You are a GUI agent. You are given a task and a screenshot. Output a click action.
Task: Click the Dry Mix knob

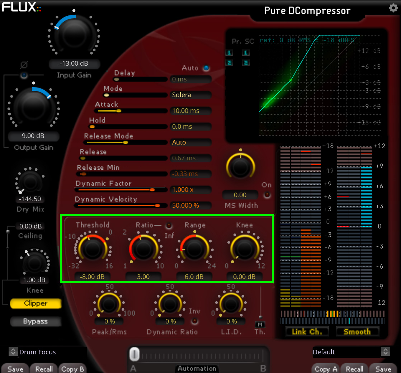pos(30,182)
